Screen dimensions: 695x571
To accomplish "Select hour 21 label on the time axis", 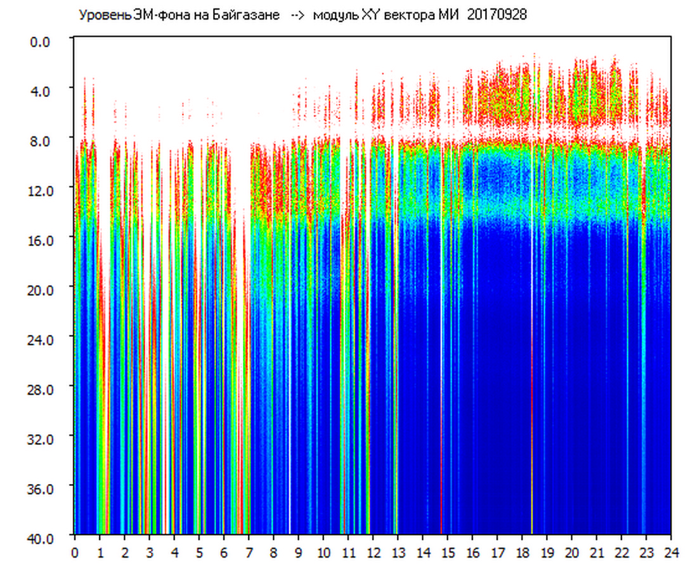I will click(597, 553).
